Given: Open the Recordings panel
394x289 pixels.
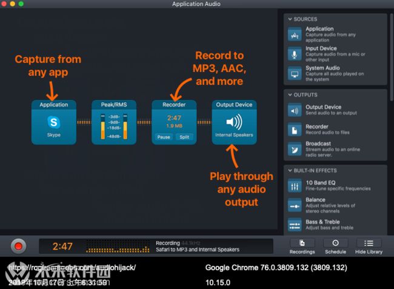Looking at the screenshot, I should [x=302, y=247].
